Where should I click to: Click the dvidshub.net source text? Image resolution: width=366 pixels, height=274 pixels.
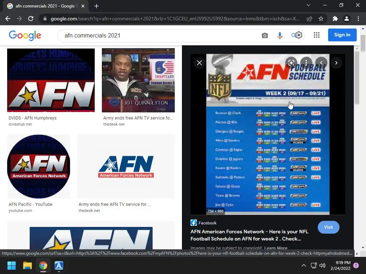(x=20, y=124)
